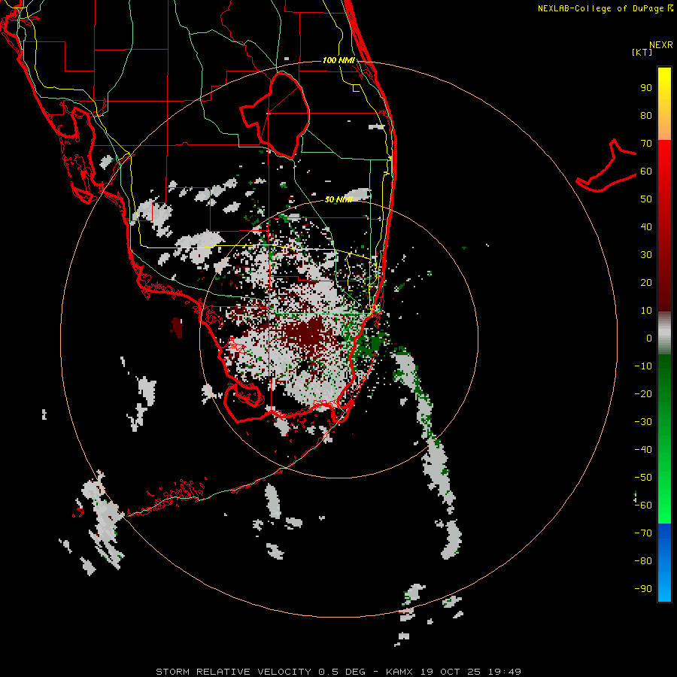Viewport: 677px width, 677px height.
Task: Click the 0 value on the velocity scale
Action: [649, 338]
